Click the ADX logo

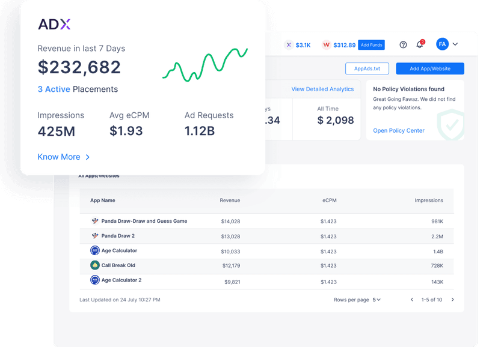(54, 25)
